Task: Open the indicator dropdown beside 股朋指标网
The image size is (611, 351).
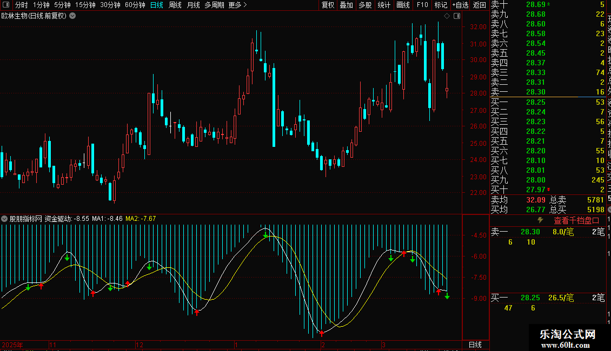Action: [4, 219]
